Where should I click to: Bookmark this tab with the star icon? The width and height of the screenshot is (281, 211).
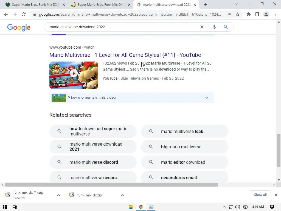coord(238,14)
